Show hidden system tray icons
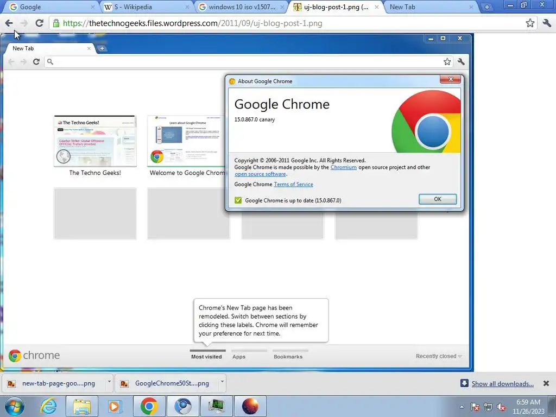Viewport: 556px width, 417px height. point(462,407)
